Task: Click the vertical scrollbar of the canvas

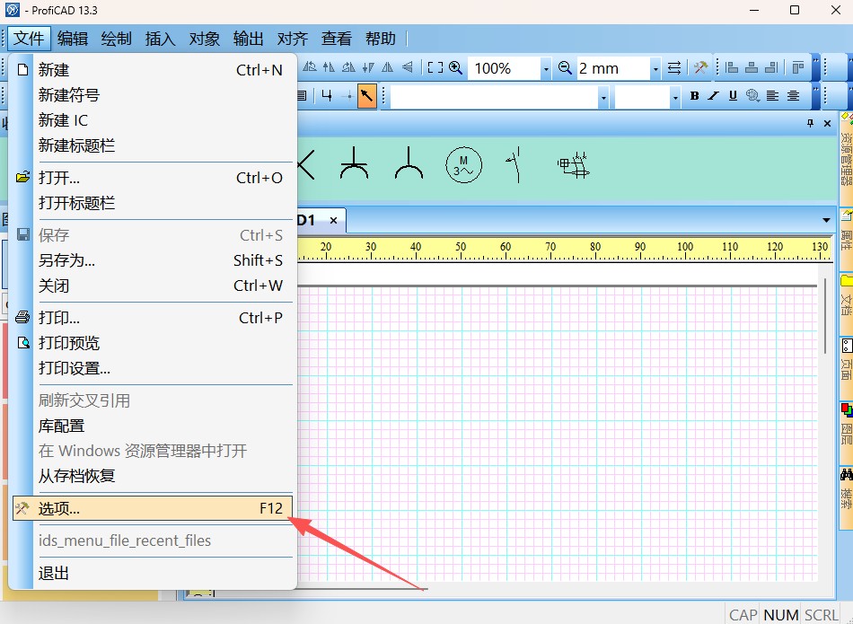Action: (825, 314)
